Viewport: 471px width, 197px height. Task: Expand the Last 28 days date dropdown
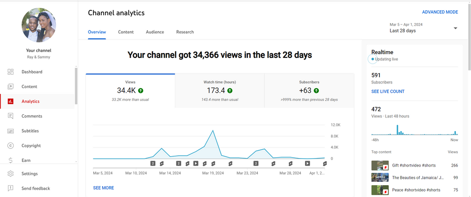(455, 28)
